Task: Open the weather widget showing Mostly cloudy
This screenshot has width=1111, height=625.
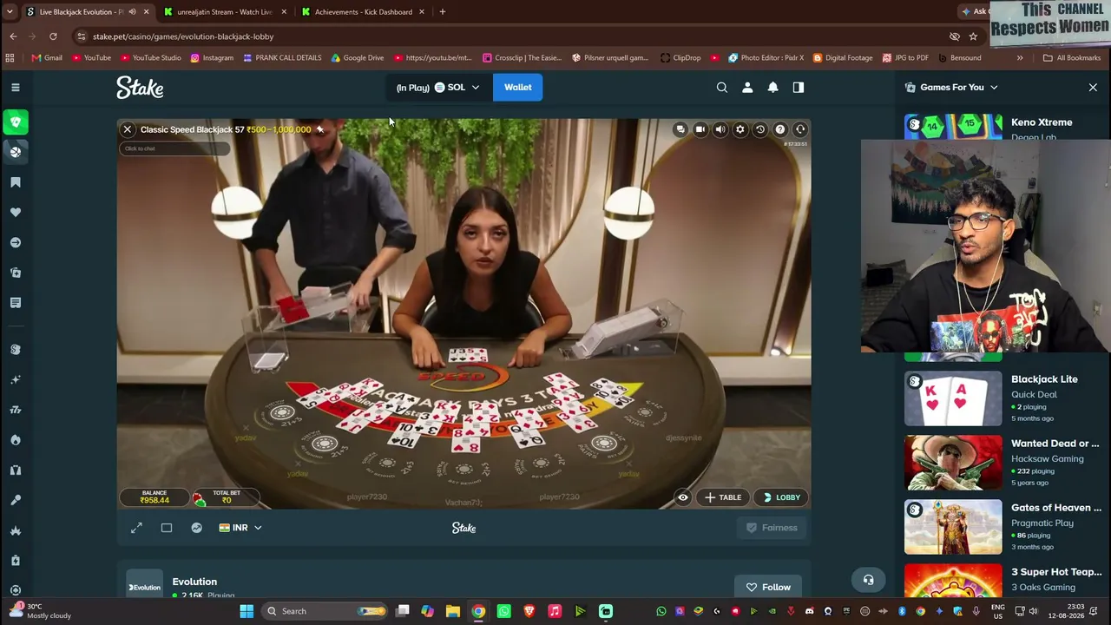Action: pyautogui.click(x=39, y=611)
